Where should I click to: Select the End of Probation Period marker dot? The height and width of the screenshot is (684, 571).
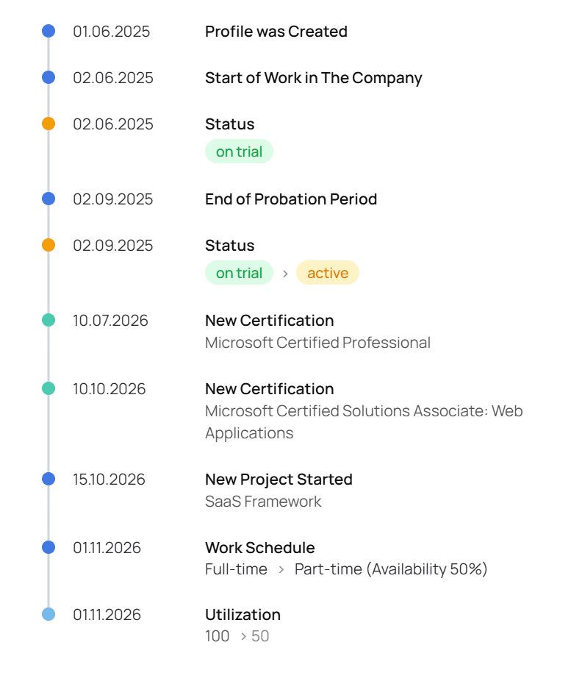[49, 199]
